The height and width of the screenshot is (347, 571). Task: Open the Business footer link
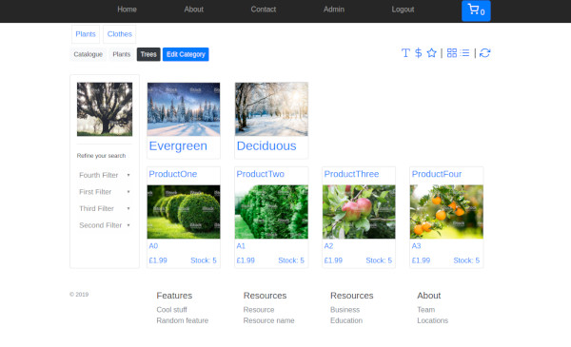tap(345, 310)
